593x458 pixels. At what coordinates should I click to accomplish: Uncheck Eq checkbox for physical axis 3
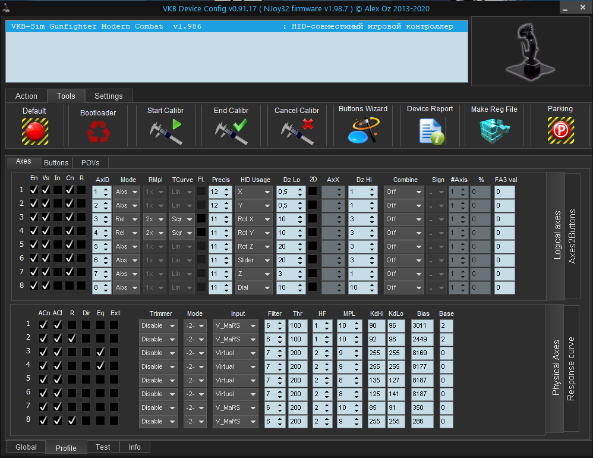(x=100, y=352)
